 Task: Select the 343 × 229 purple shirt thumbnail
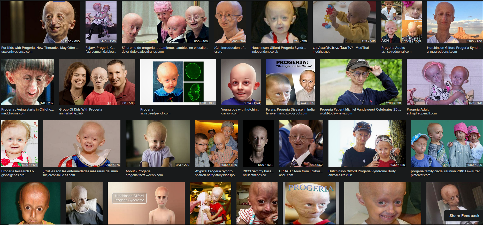click(158, 144)
